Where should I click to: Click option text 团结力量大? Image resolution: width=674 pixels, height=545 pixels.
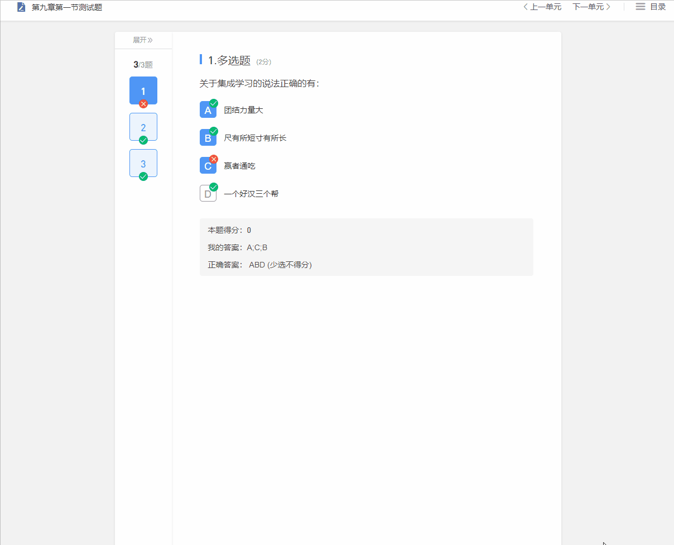(x=243, y=110)
